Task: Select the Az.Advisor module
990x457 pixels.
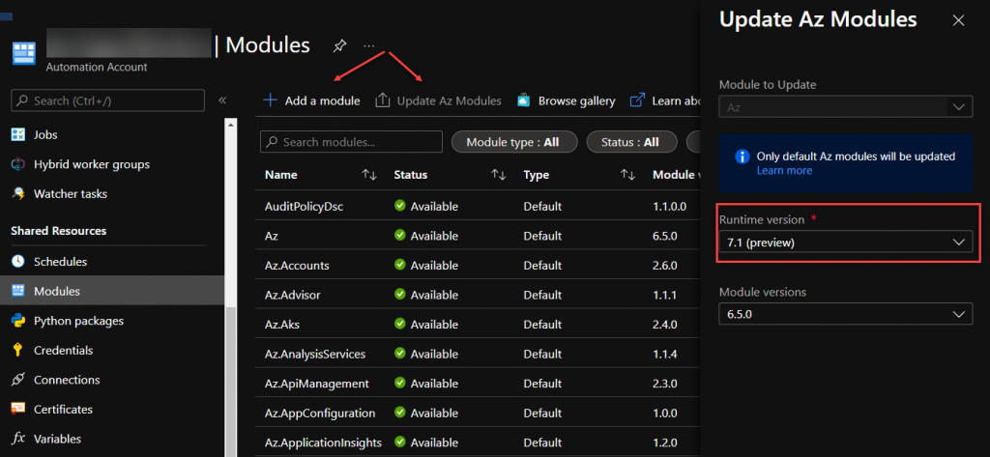Action: click(x=294, y=295)
